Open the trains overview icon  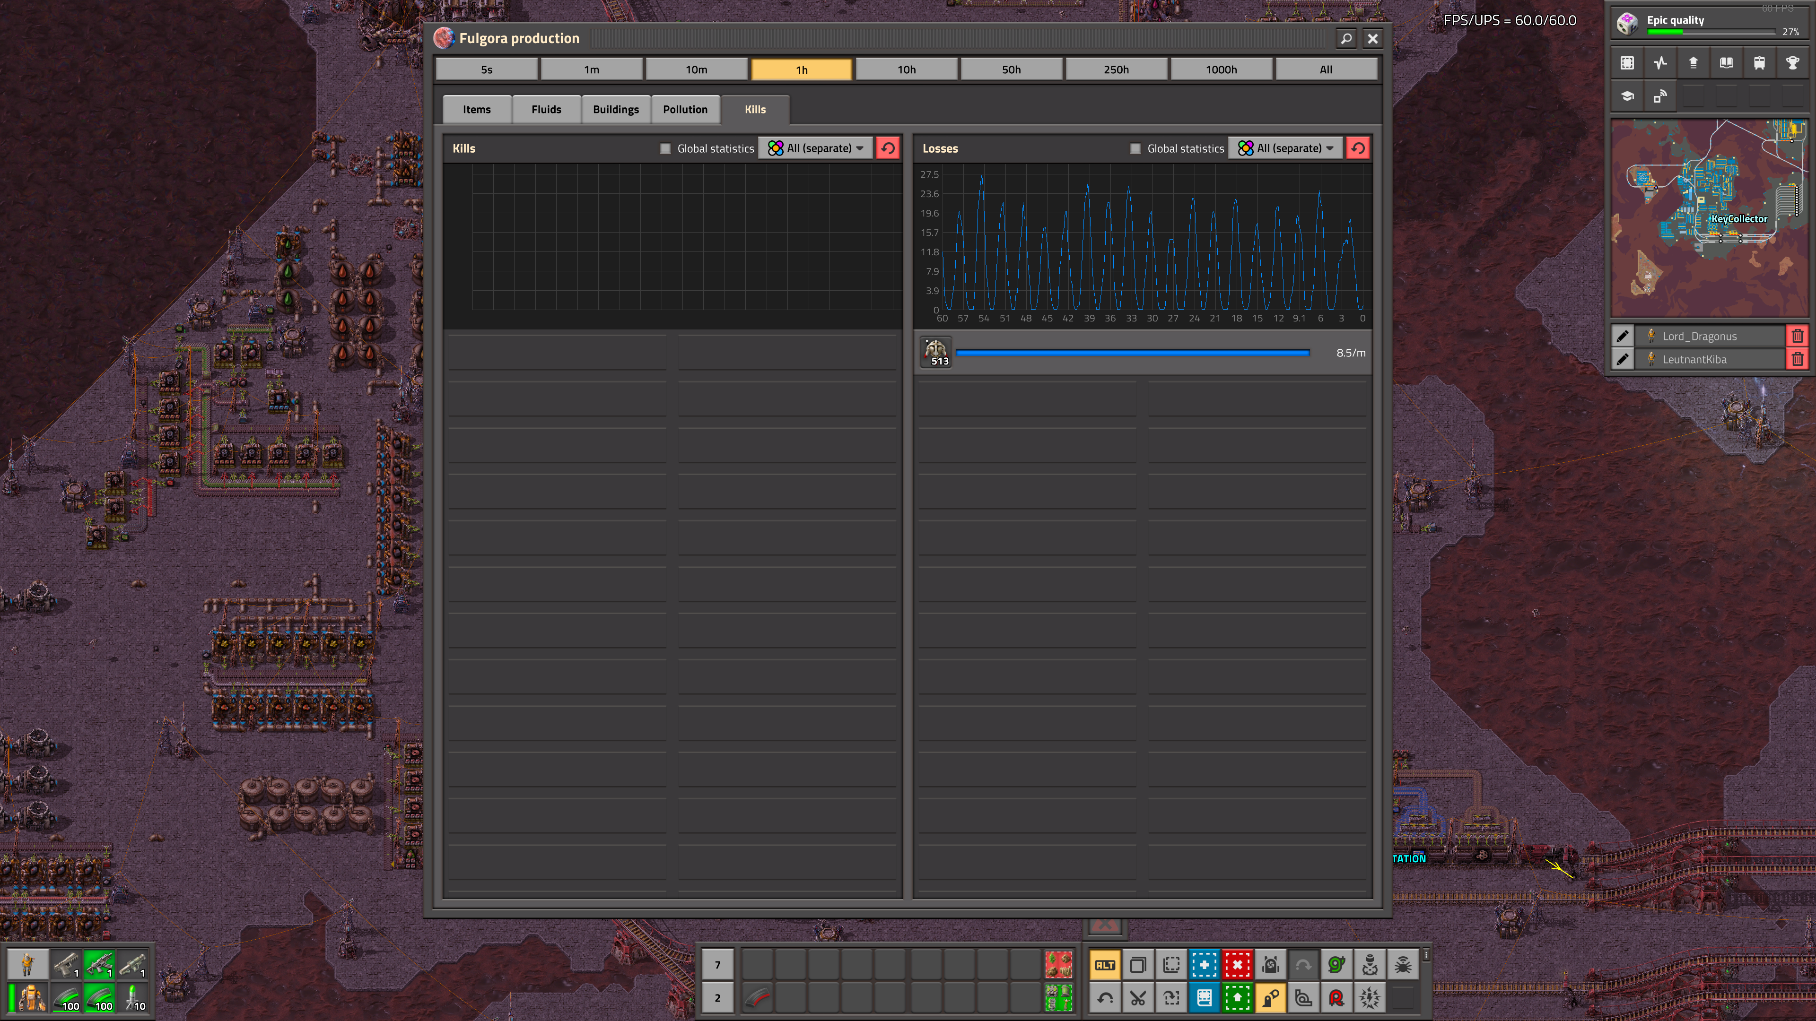click(x=1760, y=63)
